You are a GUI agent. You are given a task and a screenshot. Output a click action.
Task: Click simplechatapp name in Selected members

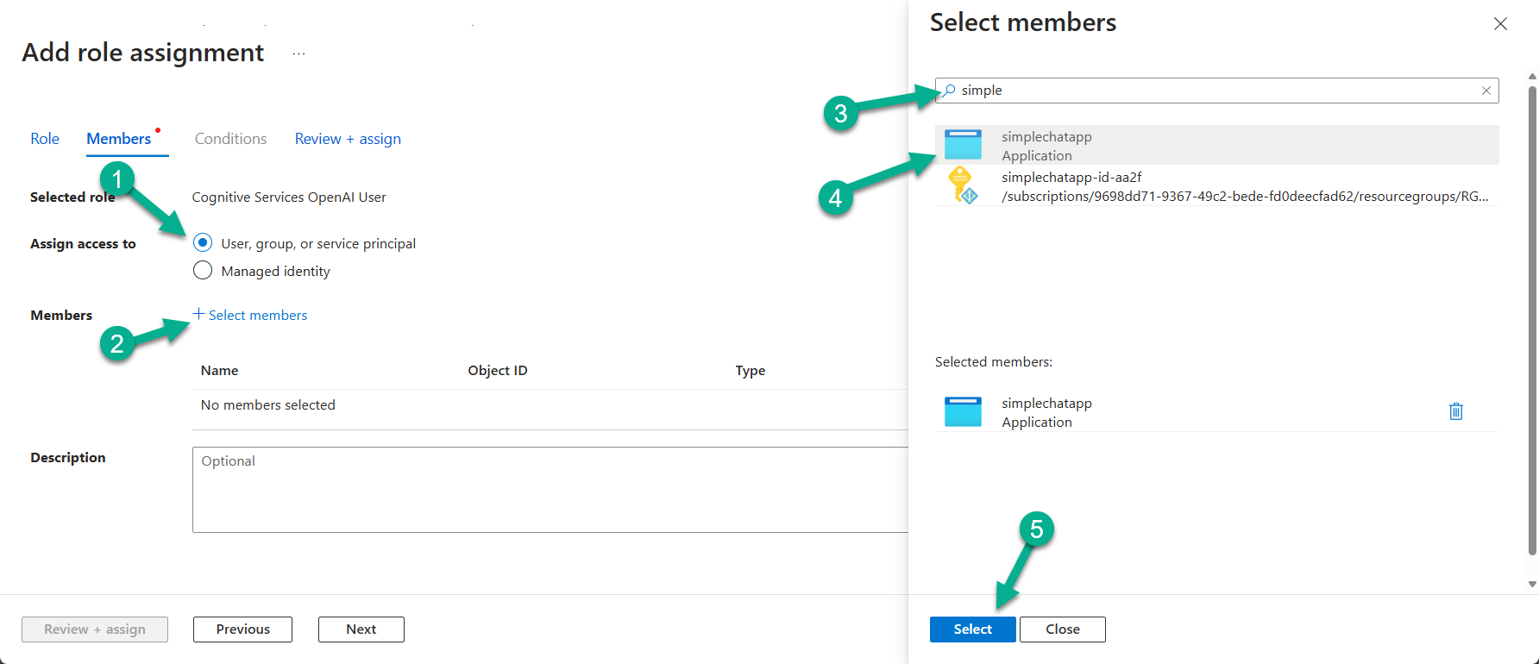point(1046,404)
